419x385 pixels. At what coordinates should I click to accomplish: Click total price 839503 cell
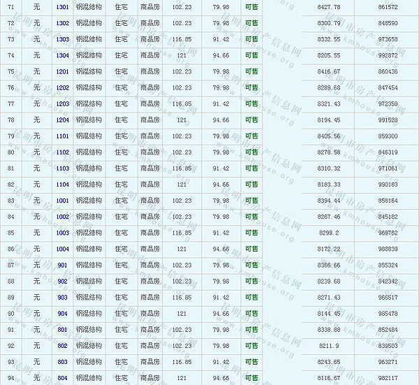(x=387, y=346)
